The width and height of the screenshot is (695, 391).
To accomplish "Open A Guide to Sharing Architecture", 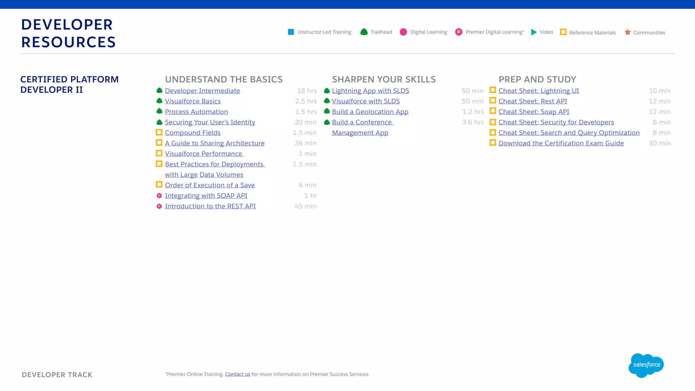I will point(215,143).
